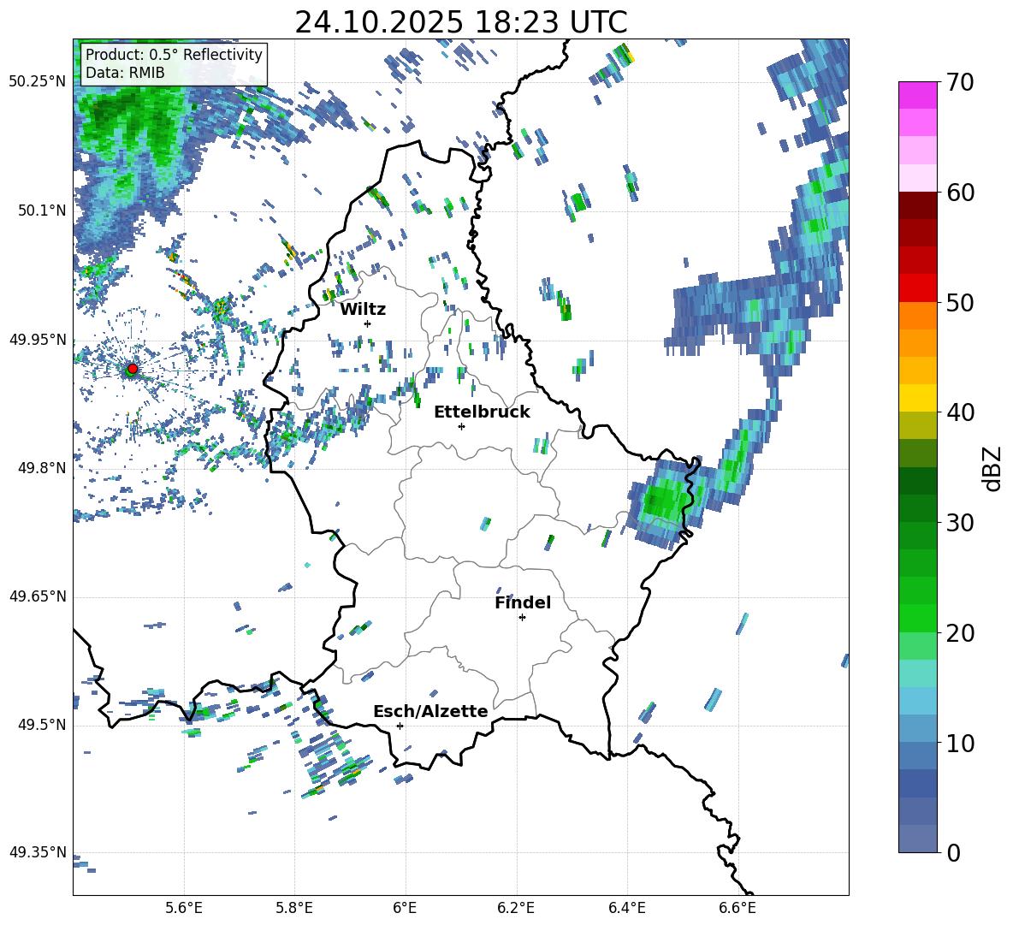Click the 6.6°E longitude label
1013x925 pixels.
click(x=738, y=908)
